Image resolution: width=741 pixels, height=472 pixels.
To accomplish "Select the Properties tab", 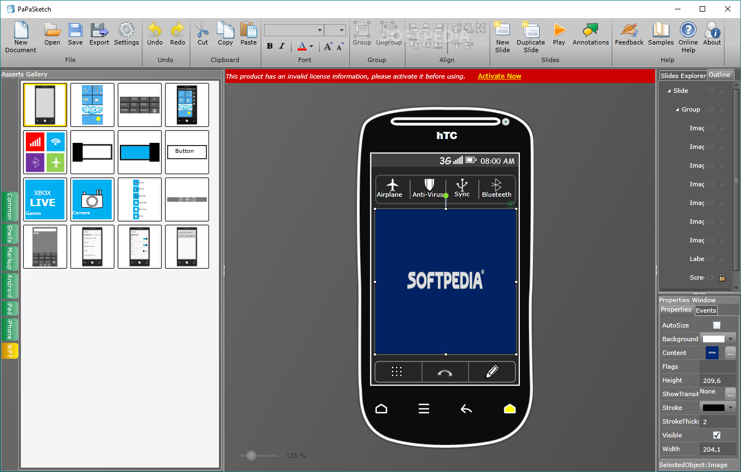I will pos(676,309).
